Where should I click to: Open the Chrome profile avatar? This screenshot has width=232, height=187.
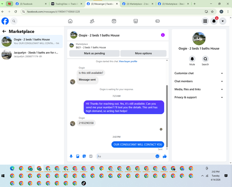tap(221, 12)
